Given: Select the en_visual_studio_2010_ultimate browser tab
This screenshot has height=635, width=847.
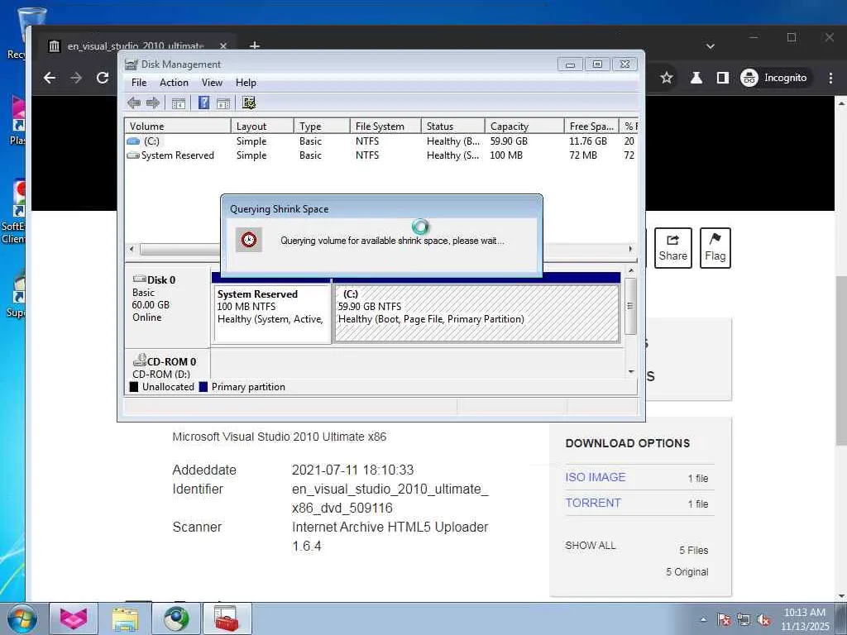Looking at the screenshot, I should point(138,46).
